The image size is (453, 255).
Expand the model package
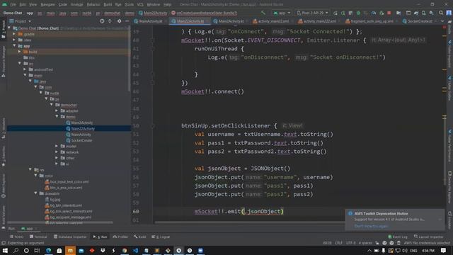[57, 147]
